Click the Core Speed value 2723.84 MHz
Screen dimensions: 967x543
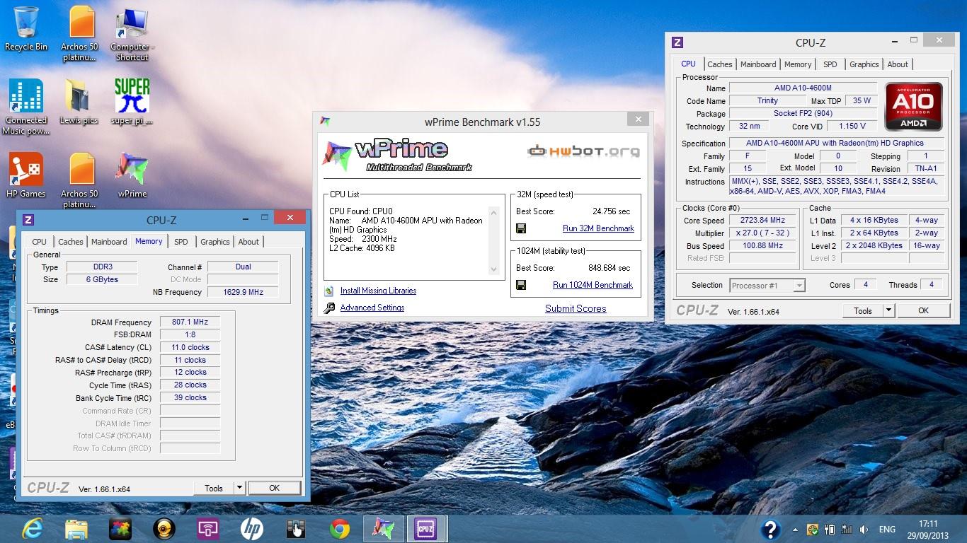pos(763,220)
